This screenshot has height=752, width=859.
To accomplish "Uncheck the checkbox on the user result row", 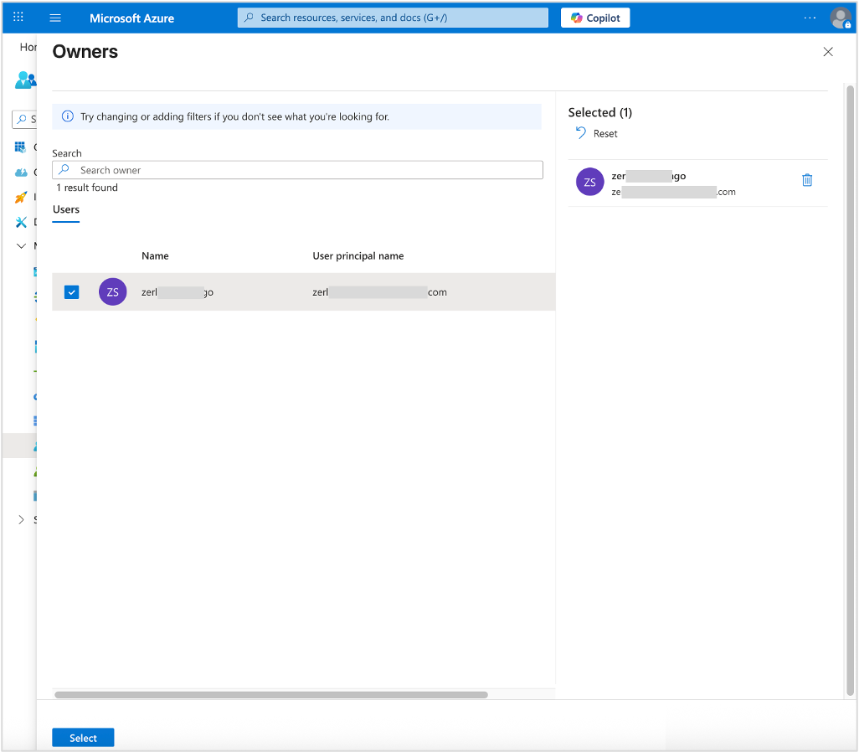I will [x=71, y=291].
